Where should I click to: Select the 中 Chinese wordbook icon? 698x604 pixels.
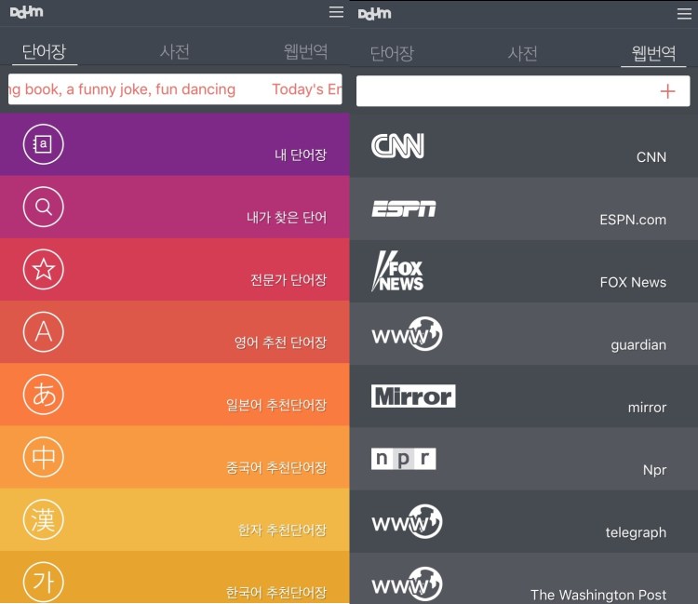tap(44, 458)
